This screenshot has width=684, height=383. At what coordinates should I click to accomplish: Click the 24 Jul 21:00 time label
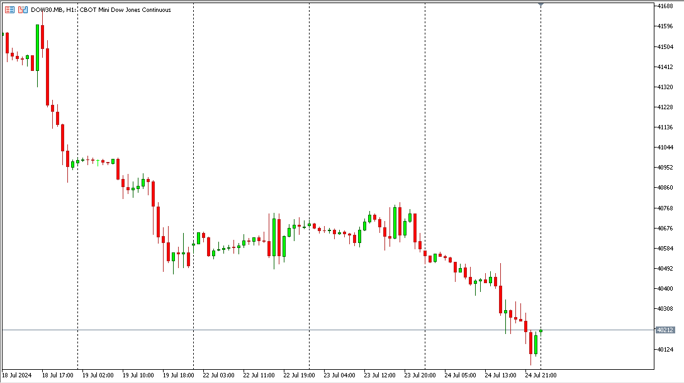(x=541, y=375)
